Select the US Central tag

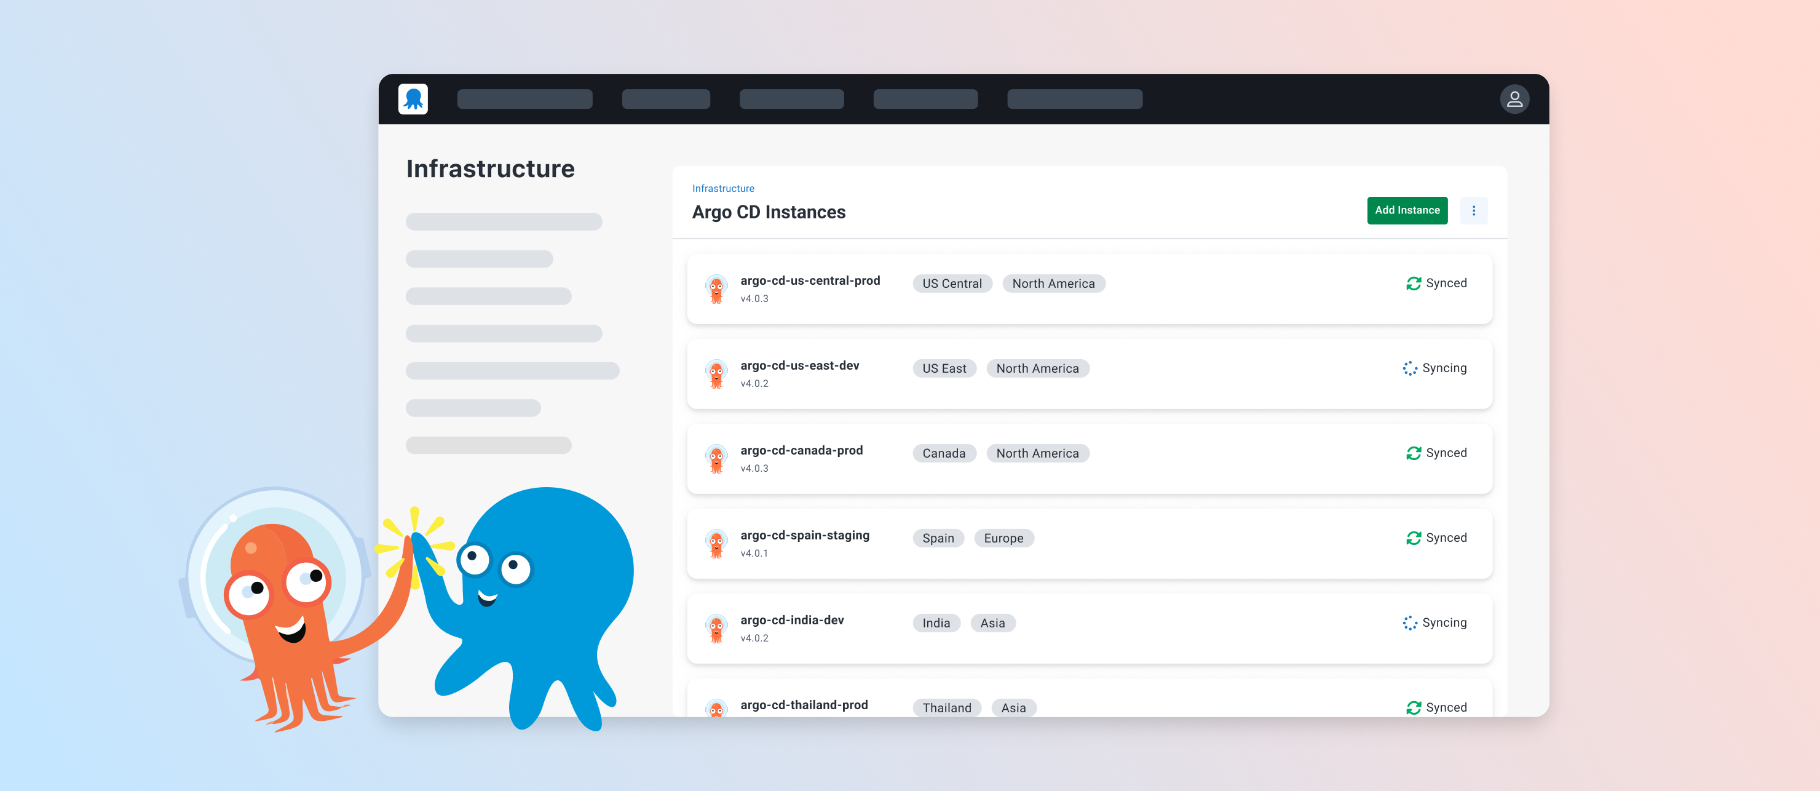(x=952, y=284)
